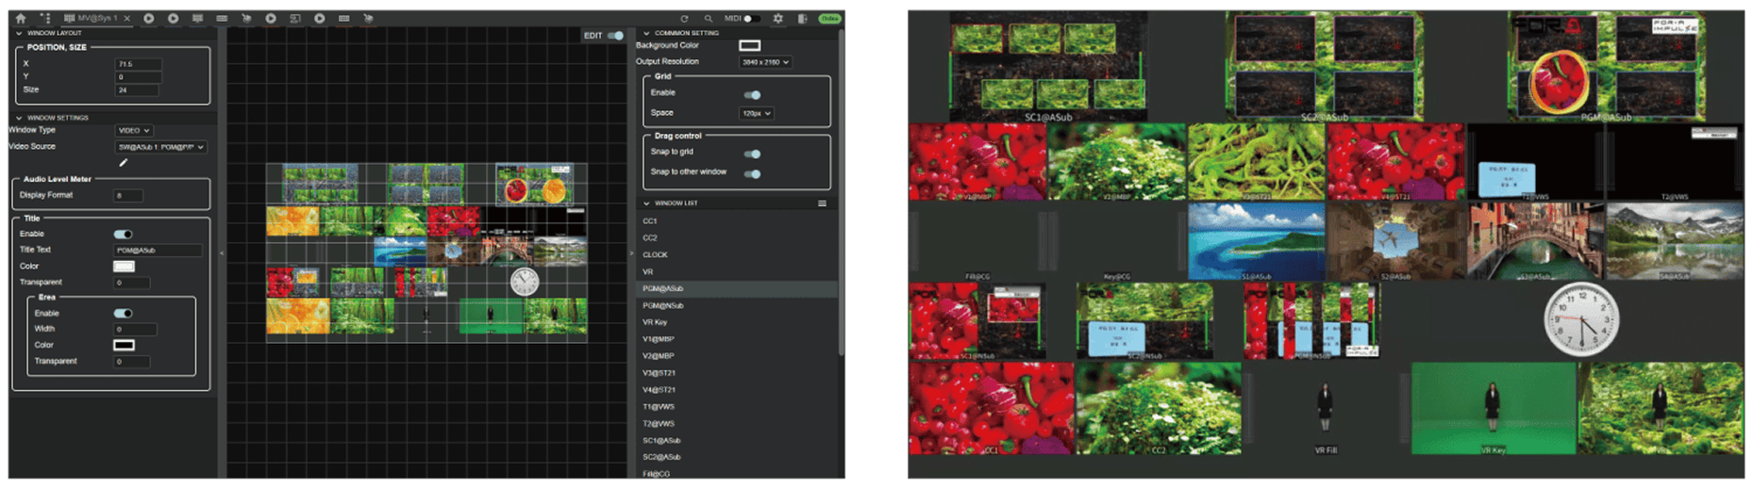
Task: Click the Erea Width input field
Action: coord(135,330)
